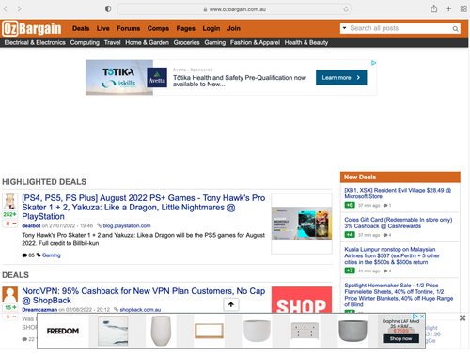This screenshot has width=470, height=356.
Task: Open Resident Evil Village $28.49 deal
Action: [x=398, y=193]
